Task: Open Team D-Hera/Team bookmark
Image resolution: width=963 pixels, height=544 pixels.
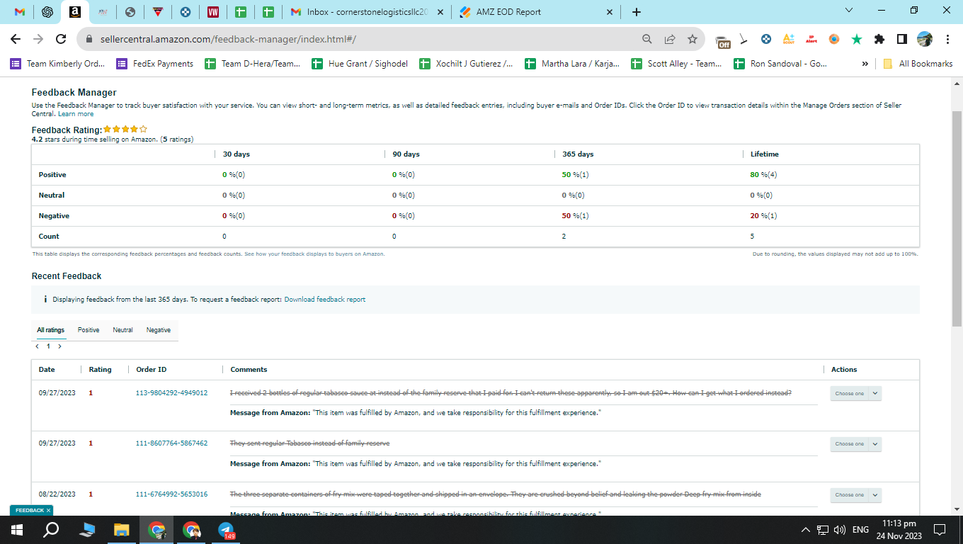Action: [x=253, y=64]
